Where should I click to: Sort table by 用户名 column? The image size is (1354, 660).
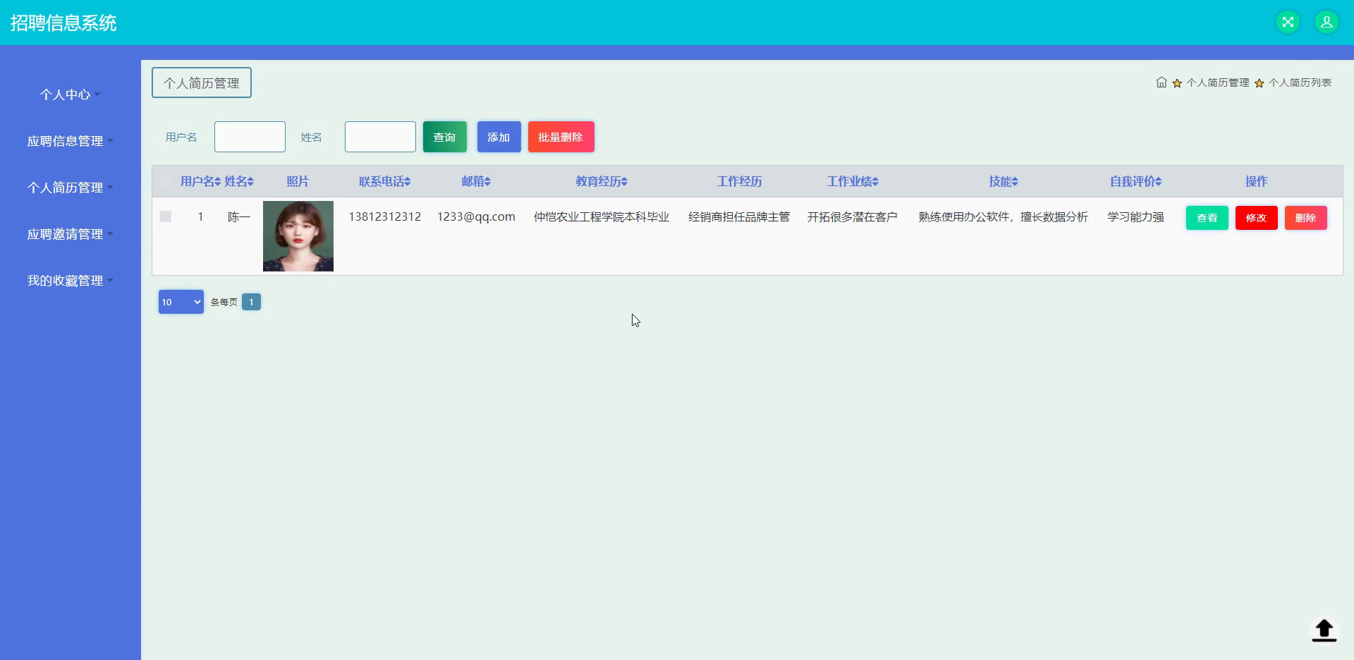click(201, 181)
